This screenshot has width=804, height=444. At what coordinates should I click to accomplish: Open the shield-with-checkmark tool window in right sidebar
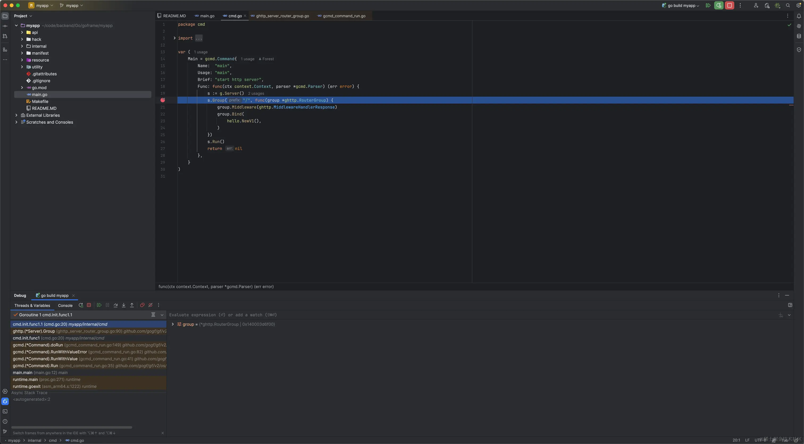pos(799,50)
